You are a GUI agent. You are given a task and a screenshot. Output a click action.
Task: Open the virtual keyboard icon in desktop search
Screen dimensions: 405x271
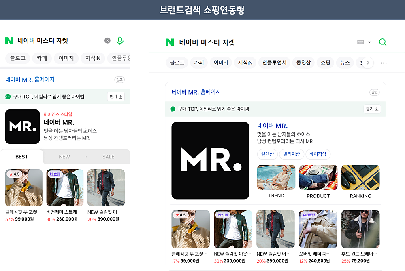(x=360, y=42)
